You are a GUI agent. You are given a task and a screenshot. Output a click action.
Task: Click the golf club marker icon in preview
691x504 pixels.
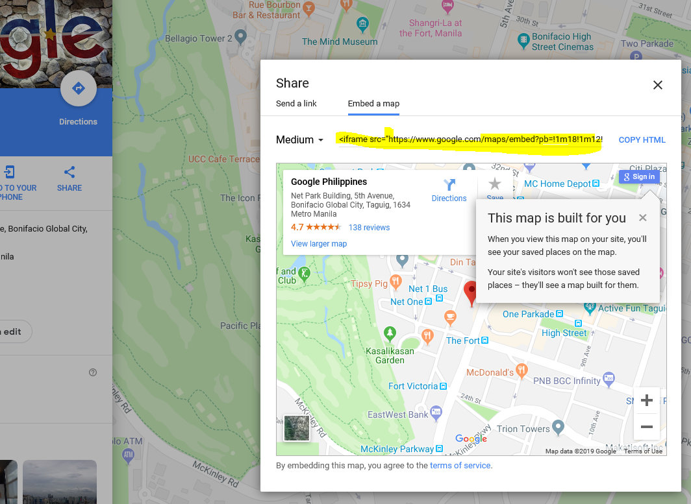(304, 274)
